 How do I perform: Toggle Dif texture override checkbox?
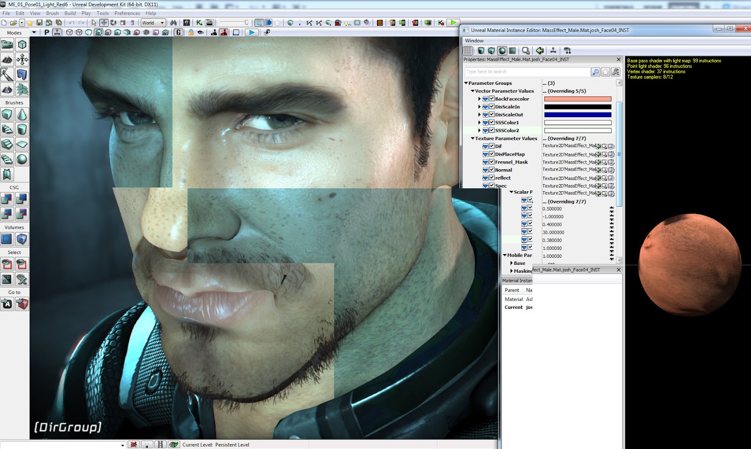tap(492, 146)
